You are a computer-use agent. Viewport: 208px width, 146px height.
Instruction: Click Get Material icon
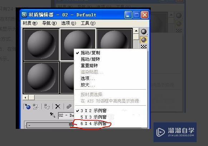click(x=27, y=106)
